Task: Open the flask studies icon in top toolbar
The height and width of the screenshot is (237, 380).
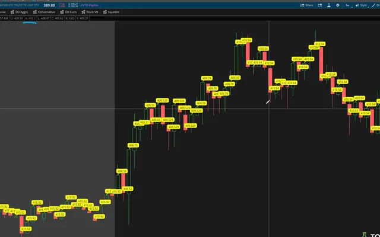Action: tap(329, 5)
